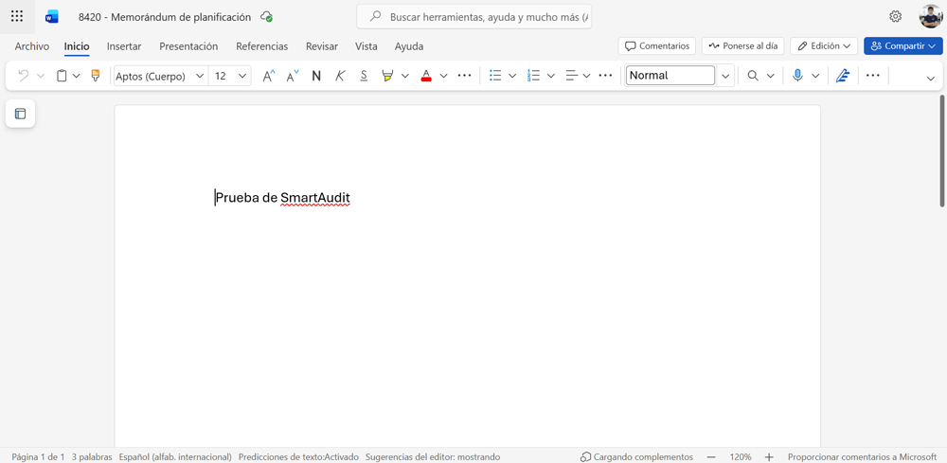
Task: Switch to the Revisar tab
Action: [x=322, y=46]
